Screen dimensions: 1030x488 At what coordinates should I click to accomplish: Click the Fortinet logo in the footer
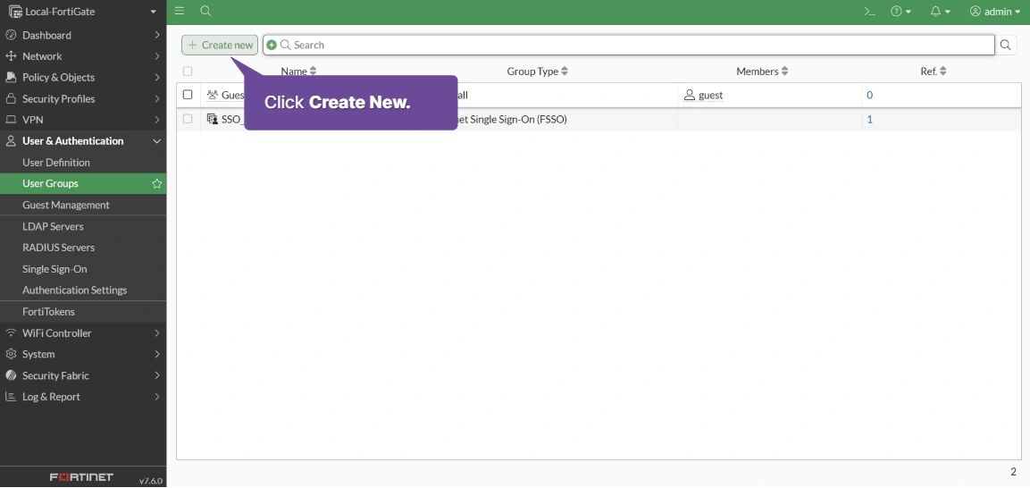[x=81, y=477]
